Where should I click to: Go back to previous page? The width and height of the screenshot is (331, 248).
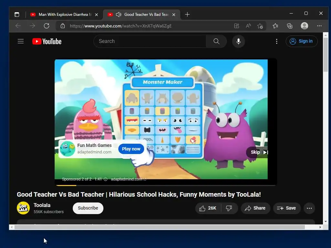pos(18,26)
